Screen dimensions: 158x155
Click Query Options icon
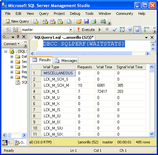[130, 30]
